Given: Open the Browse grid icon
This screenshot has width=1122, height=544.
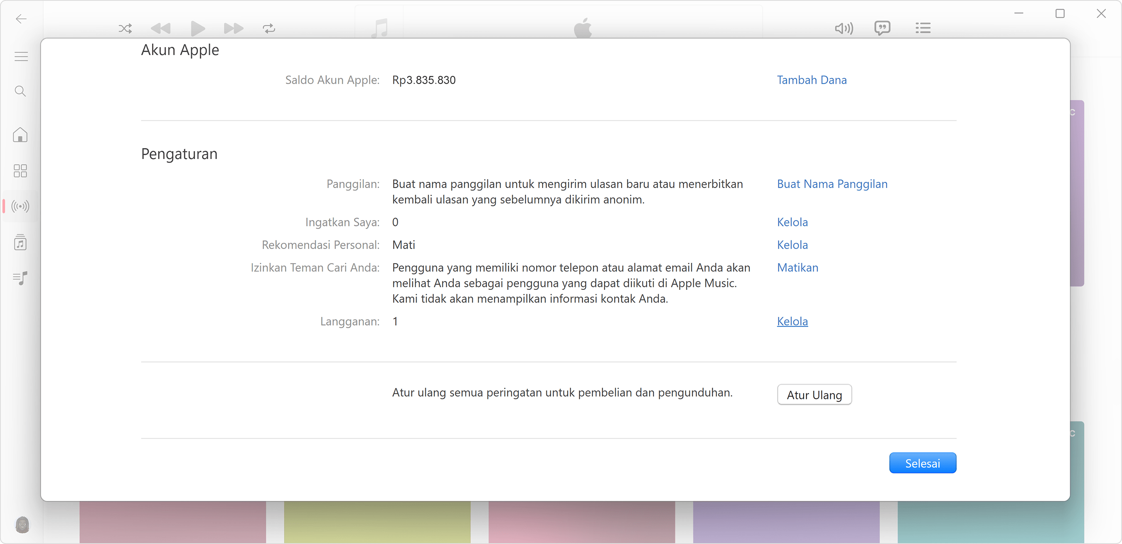Looking at the screenshot, I should tap(20, 171).
